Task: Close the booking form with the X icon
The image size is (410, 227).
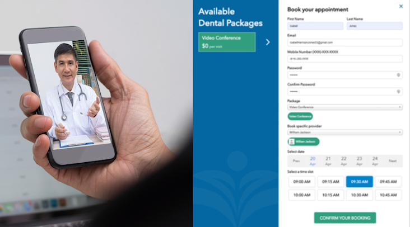Action: (x=401, y=6)
